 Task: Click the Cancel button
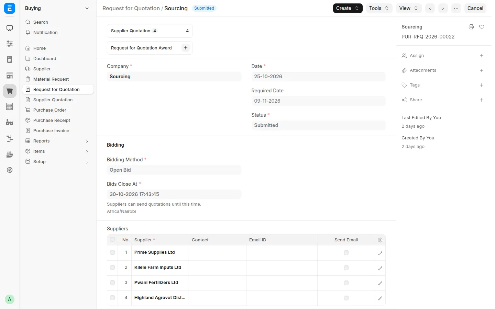[475, 8]
